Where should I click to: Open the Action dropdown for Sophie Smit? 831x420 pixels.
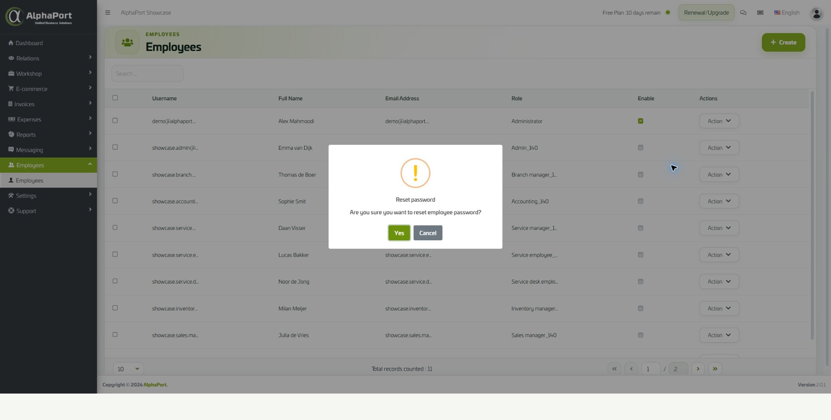(x=719, y=201)
